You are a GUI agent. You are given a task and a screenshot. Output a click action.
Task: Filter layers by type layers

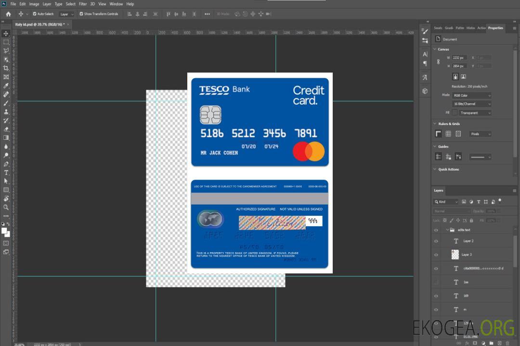[x=479, y=202]
